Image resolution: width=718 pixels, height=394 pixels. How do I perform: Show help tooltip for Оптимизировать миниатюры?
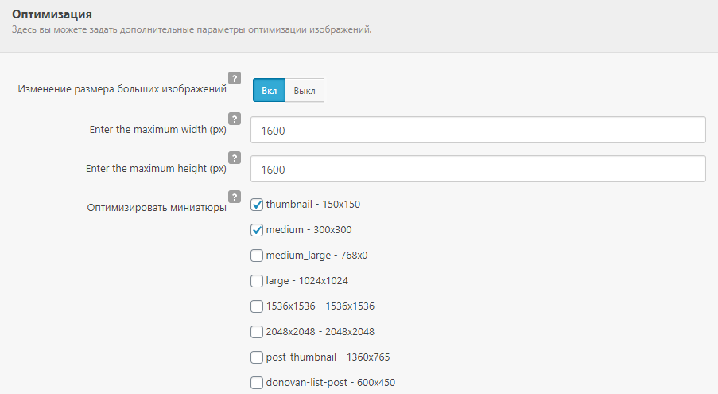[x=235, y=197]
